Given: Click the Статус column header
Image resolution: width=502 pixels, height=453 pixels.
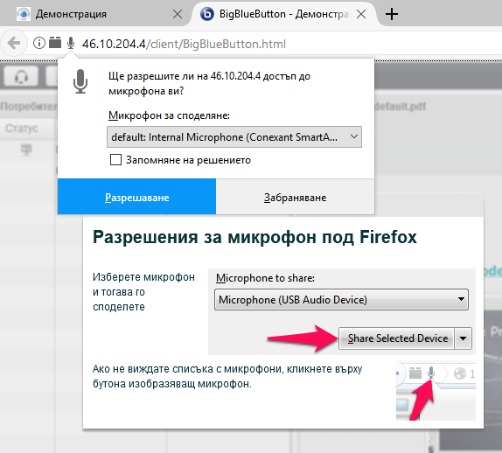Looking at the screenshot, I should point(22,129).
